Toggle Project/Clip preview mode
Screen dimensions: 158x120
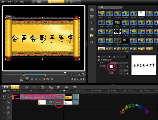coord(22,79)
